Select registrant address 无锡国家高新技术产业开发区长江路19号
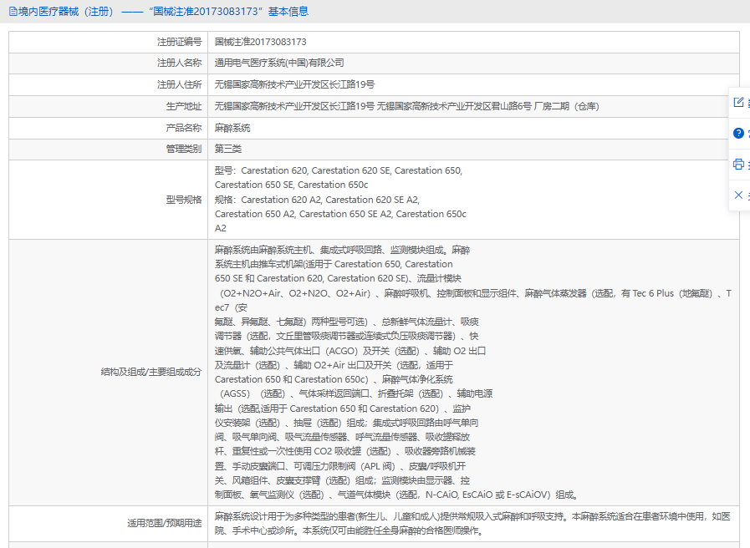The image size is (750, 548). pyautogui.click(x=294, y=84)
